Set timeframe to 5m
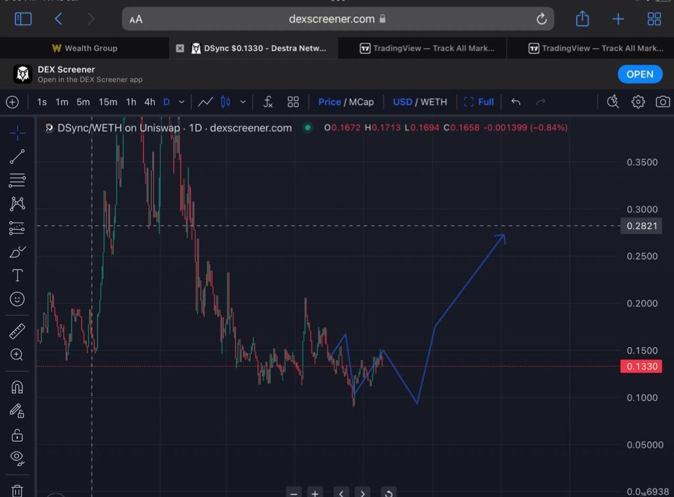Screen dimensions: 674x497 coord(83,102)
